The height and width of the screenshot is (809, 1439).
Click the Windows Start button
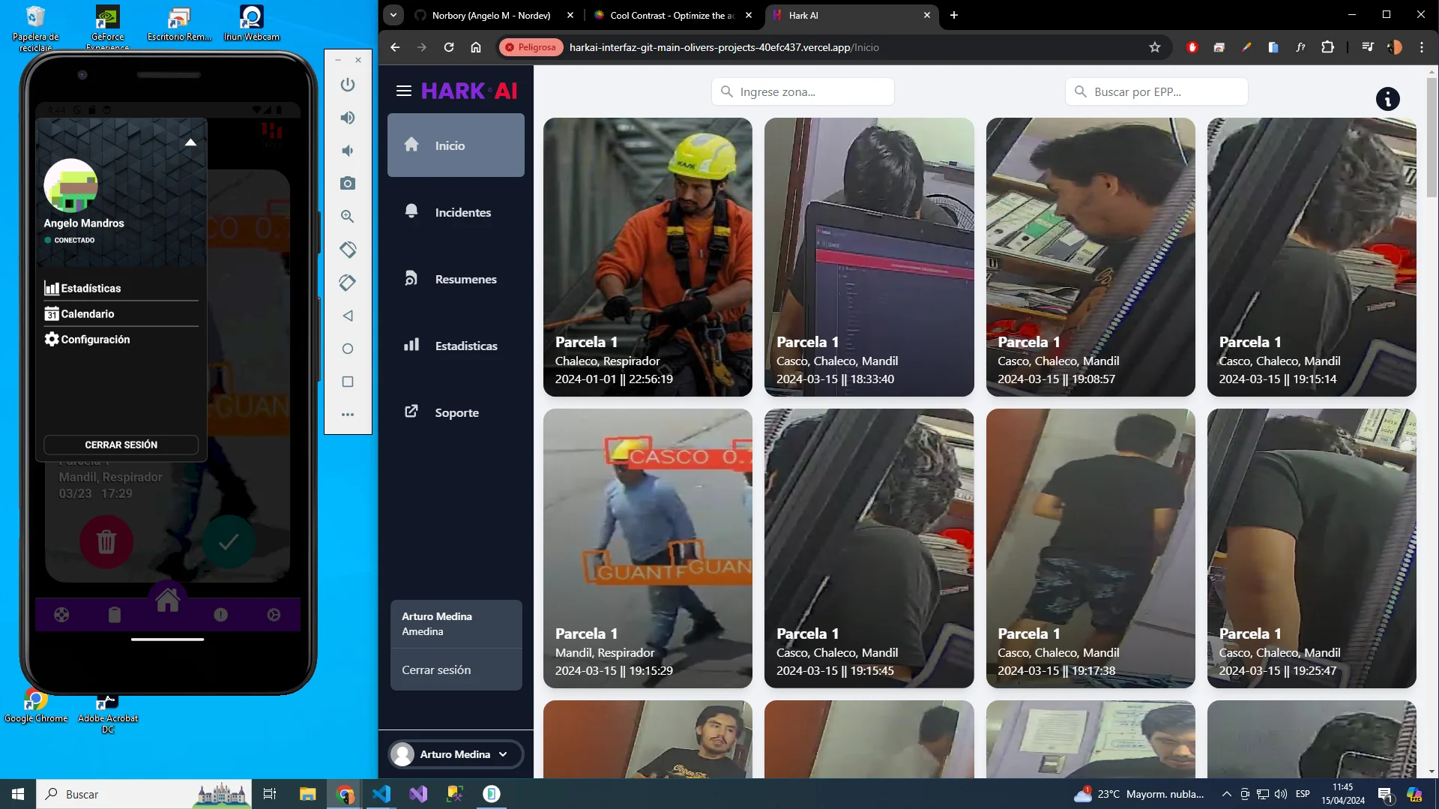point(18,794)
